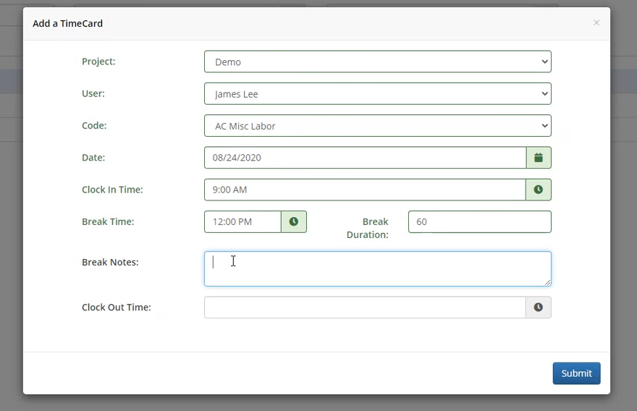Click the Break Notes resize handle

coord(547,282)
